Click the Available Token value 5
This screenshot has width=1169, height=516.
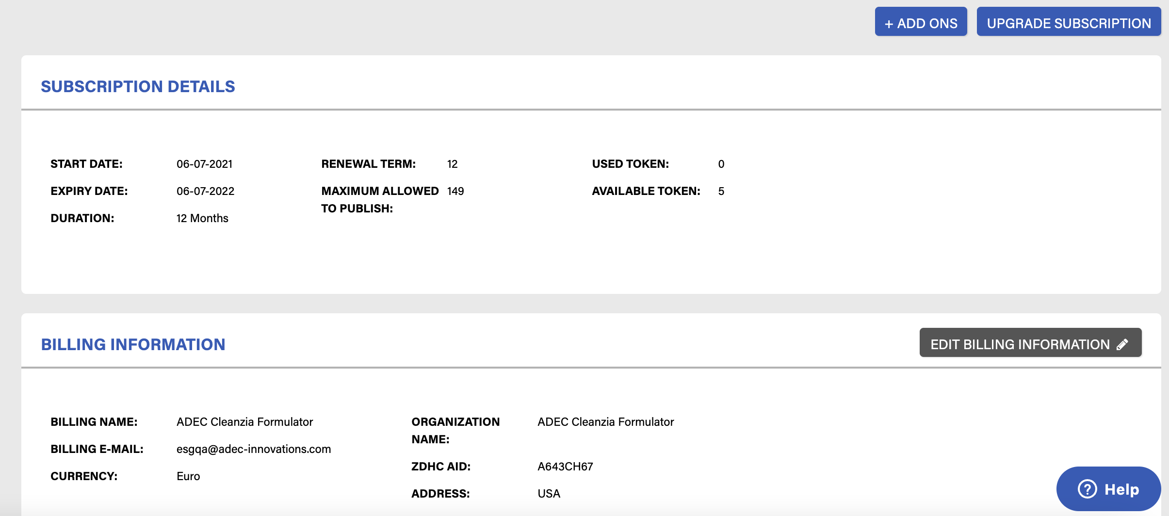[x=721, y=191]
